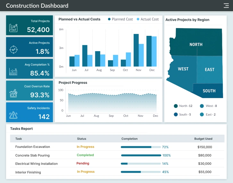Click the Completed status for Concrete Slab

pyautogui.click(x=85, y=155)
